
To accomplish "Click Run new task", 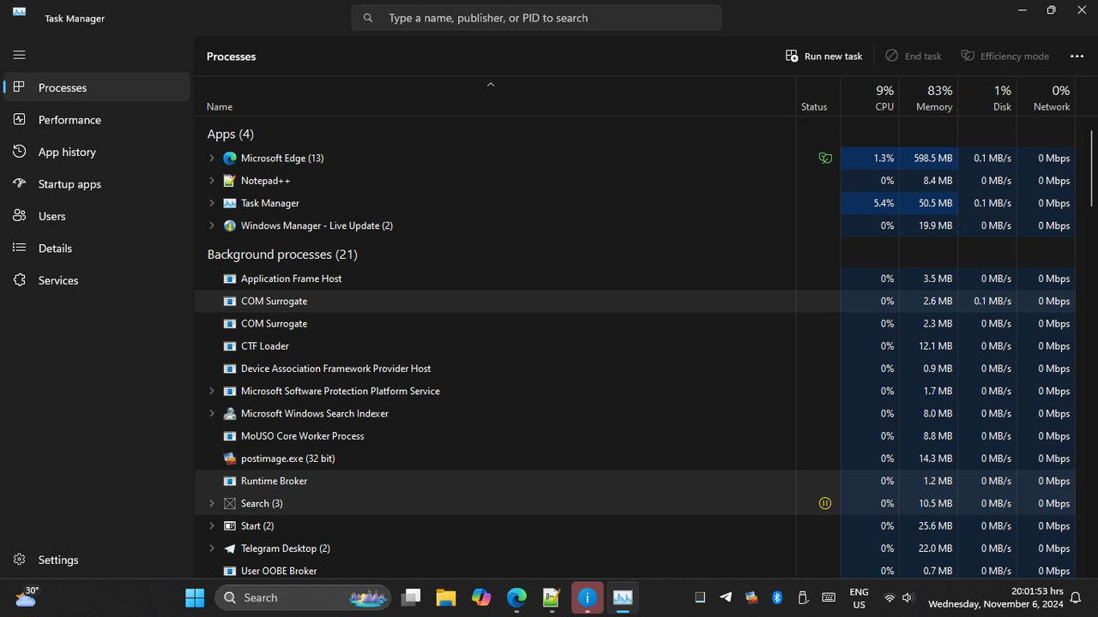I will 823,56.
